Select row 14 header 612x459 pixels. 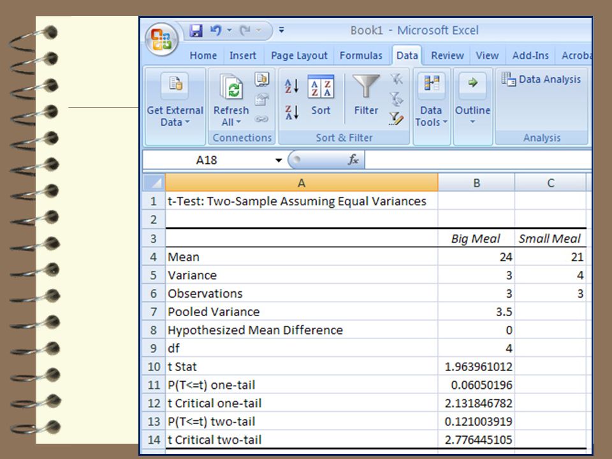point(154,440)
